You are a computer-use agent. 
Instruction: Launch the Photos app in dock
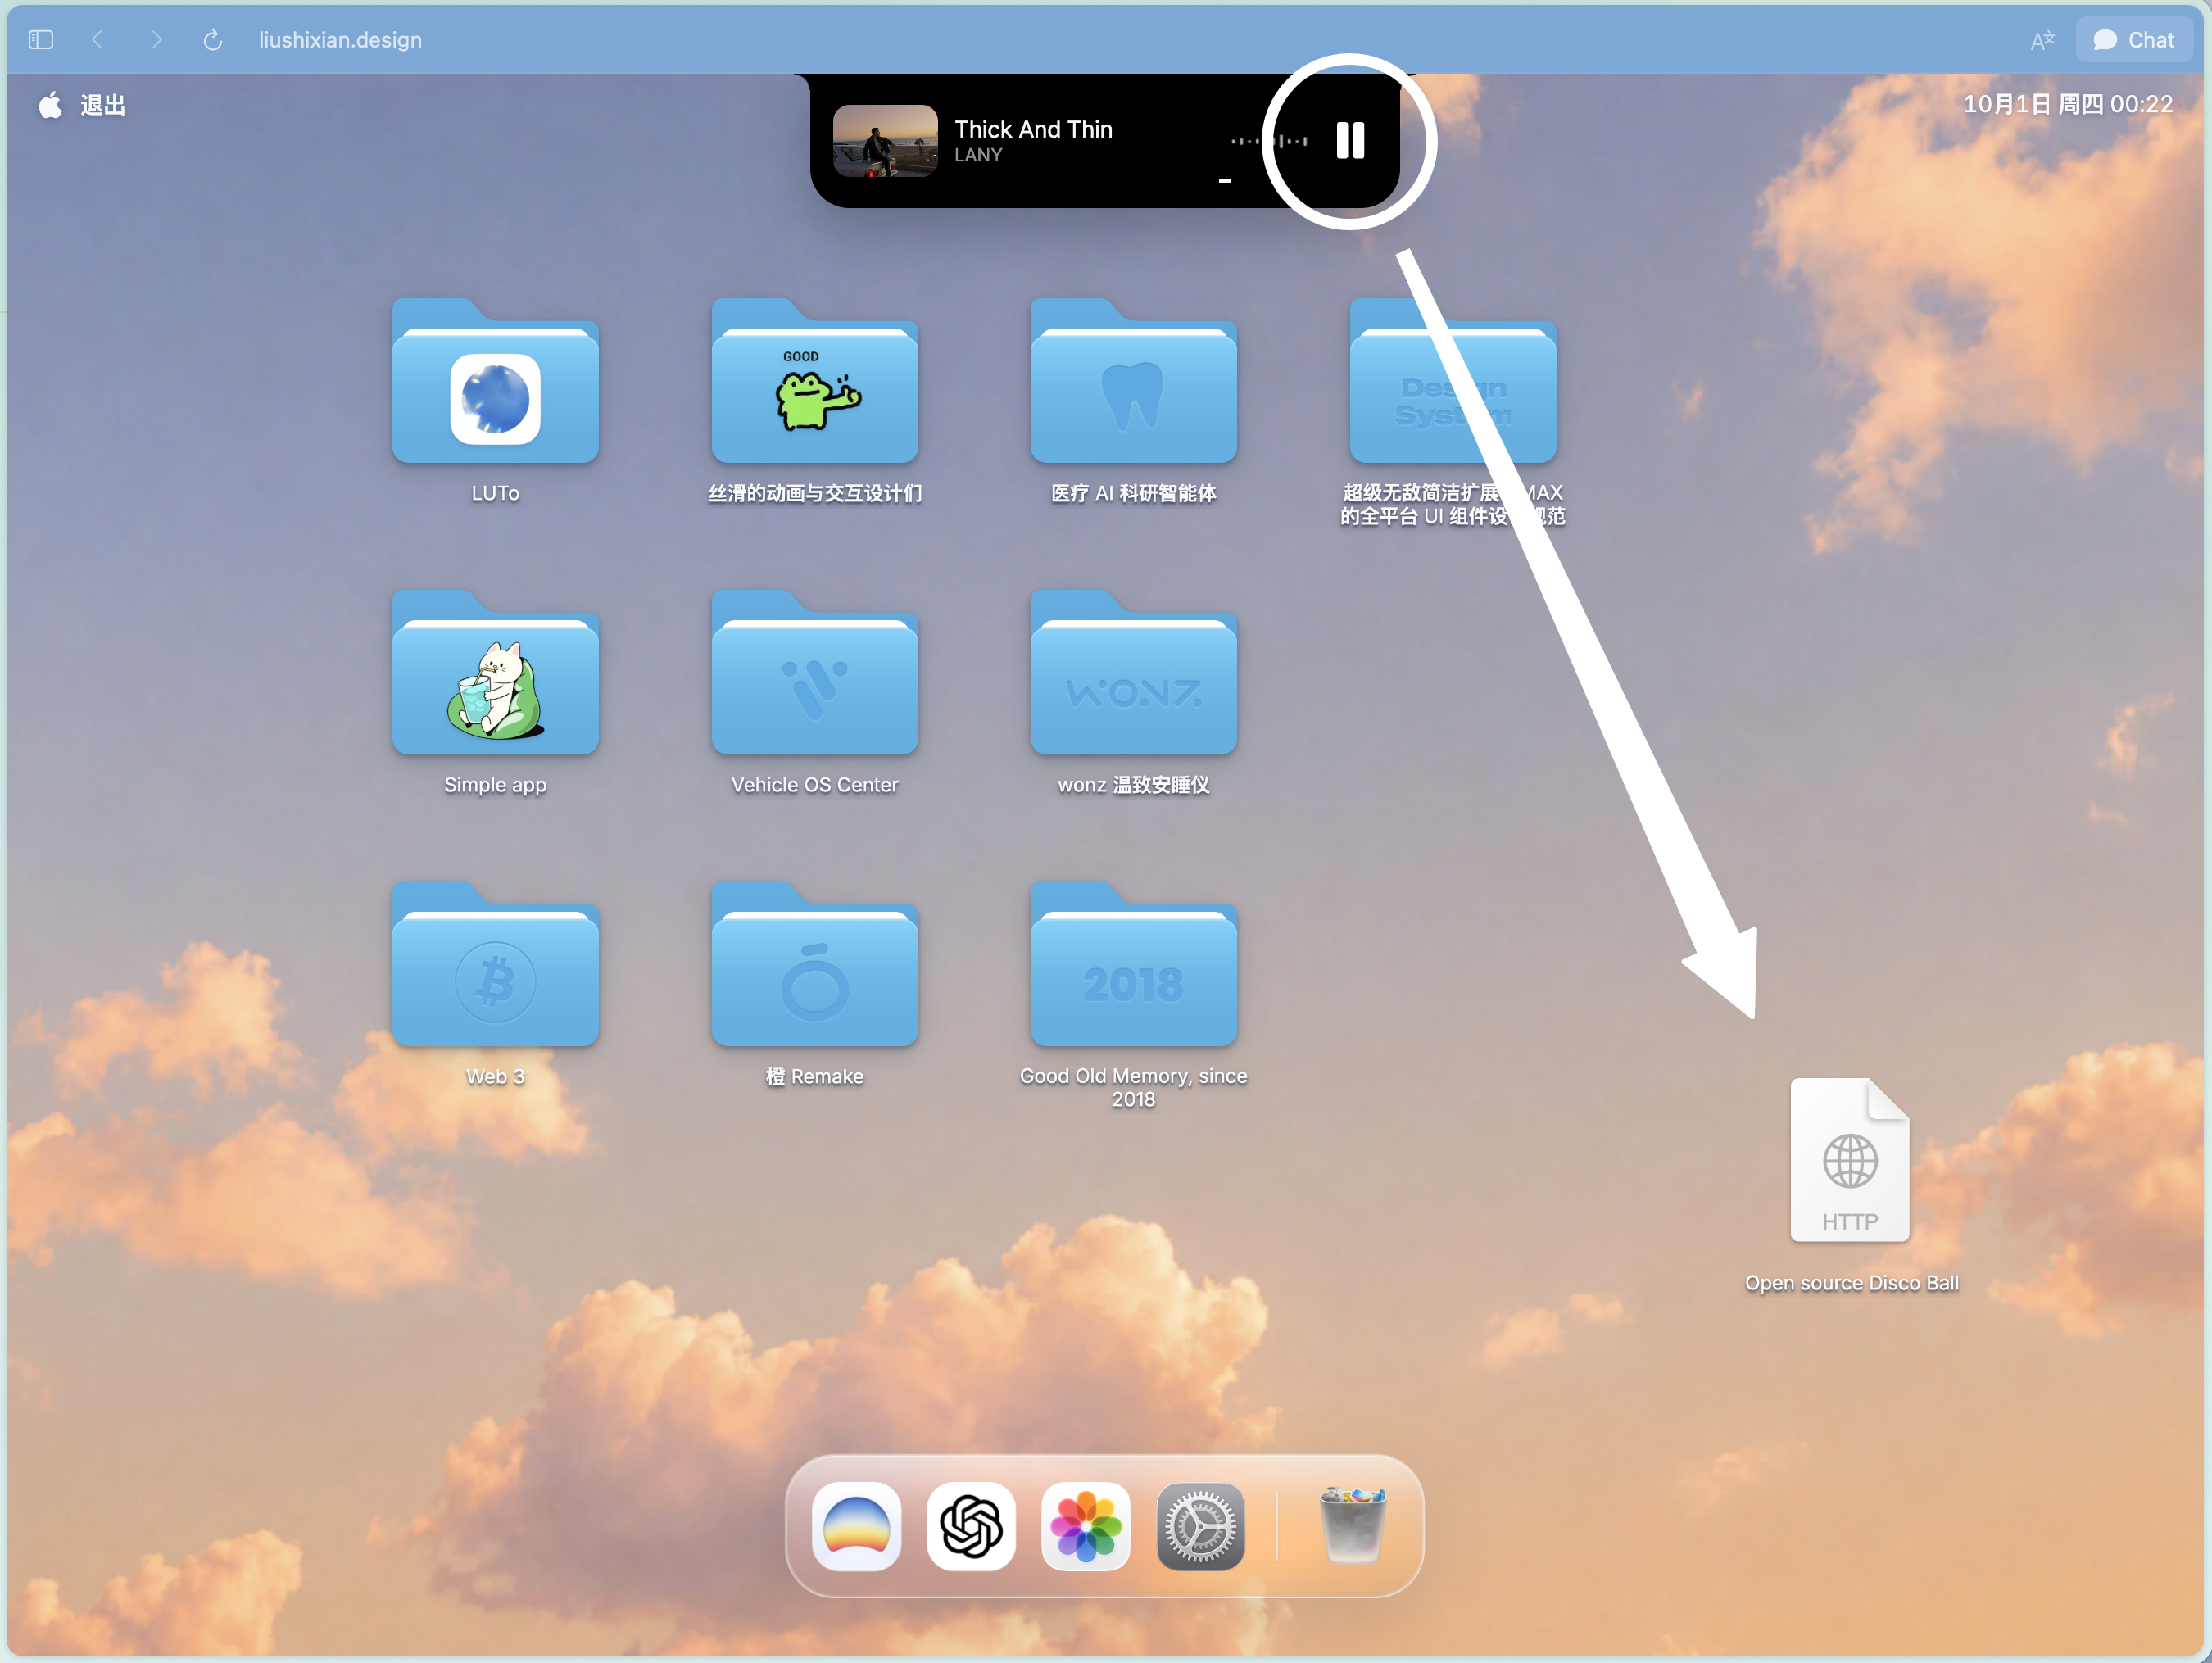click(1085, 1526)
